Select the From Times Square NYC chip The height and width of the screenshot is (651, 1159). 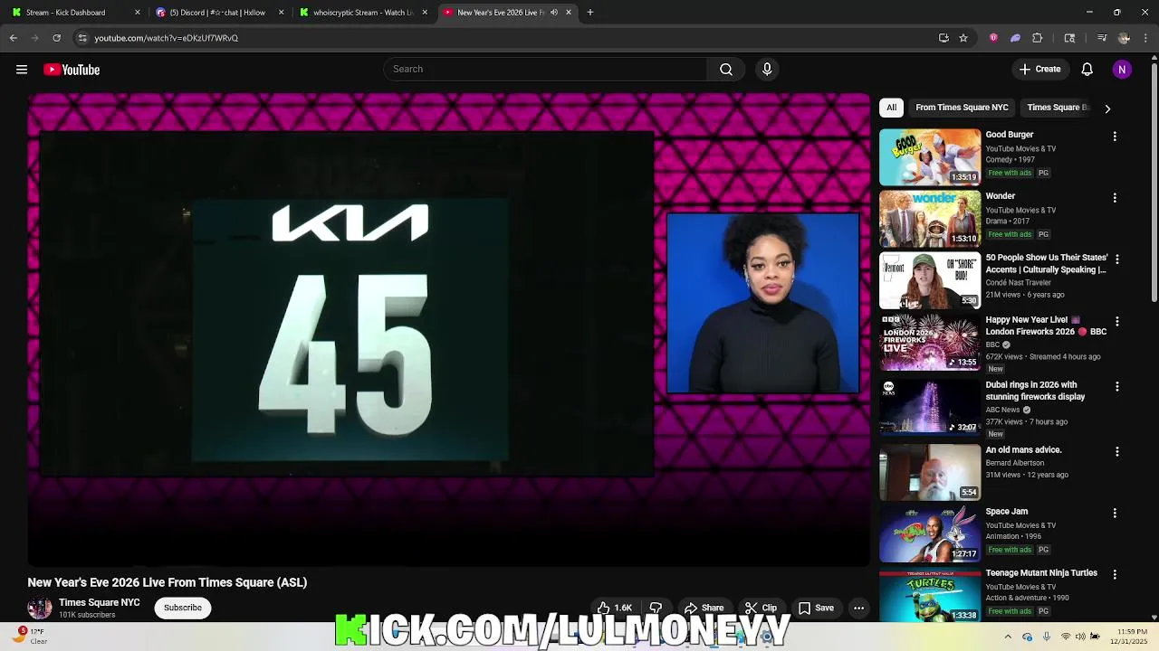pyautogui.click(x=962, y=108)
